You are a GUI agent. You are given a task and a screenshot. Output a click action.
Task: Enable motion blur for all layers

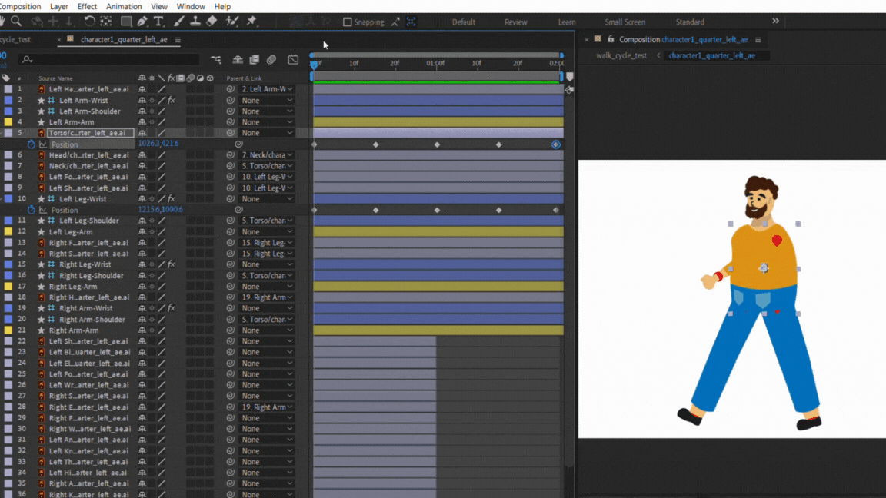pos(271,59)
